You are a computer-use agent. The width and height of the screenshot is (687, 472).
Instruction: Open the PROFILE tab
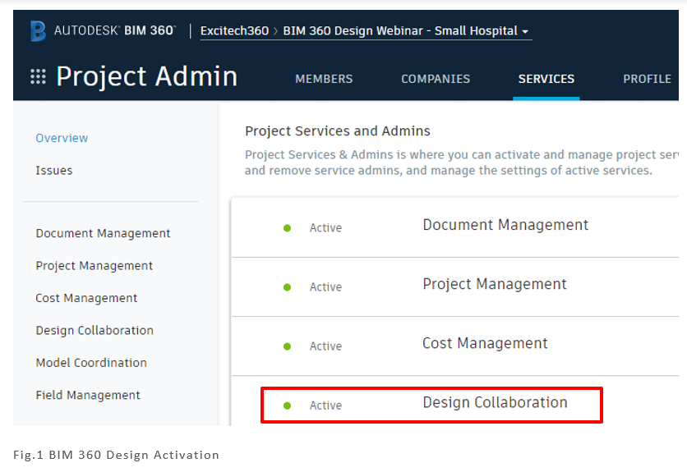click(x=647, y=79)
